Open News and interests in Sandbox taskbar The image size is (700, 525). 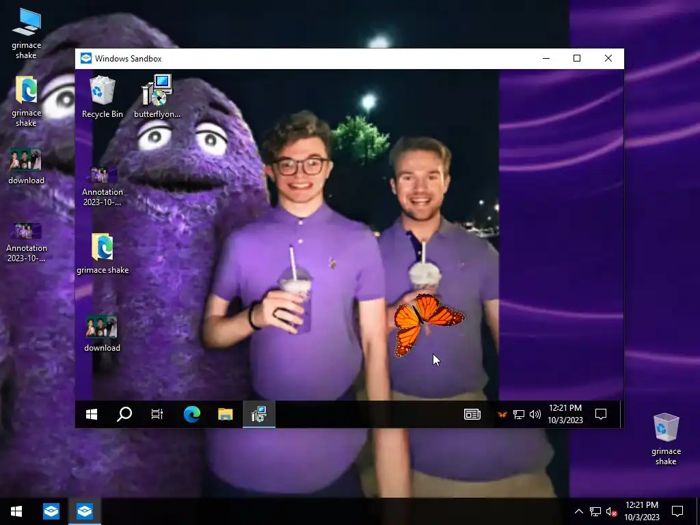coord(472,414)
